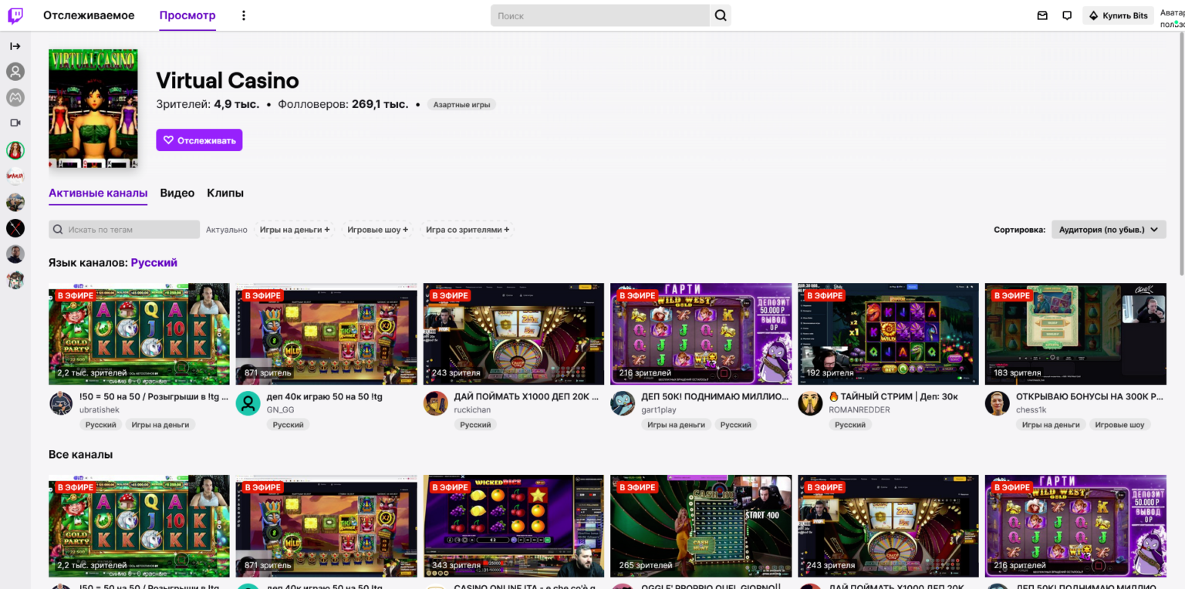Image resolution: width=1185 pixels, height=589 pixels.
Task: Click Игровые шоу tag under chess1k stream
Action: coord(1119,425)
